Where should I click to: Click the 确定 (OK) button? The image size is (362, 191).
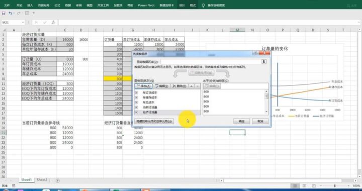click(x=241, y=121)
